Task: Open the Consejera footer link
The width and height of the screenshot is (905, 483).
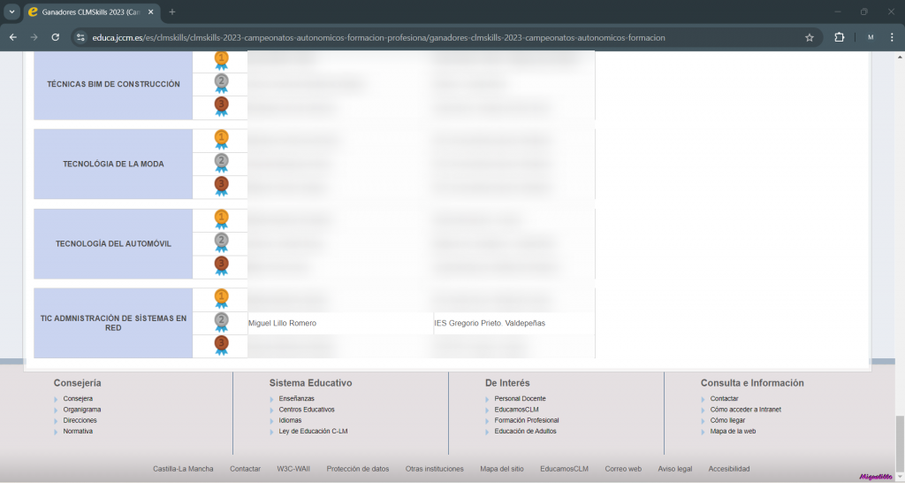Action: pos(78,399)
